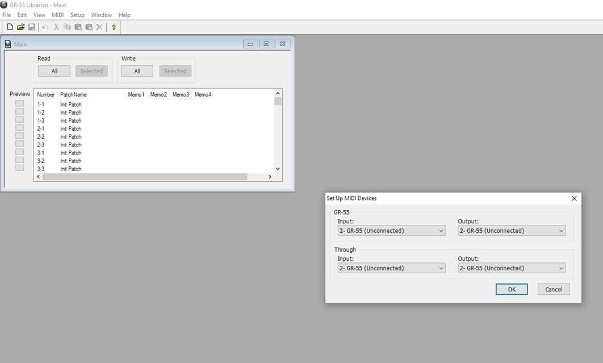Cancel the MIDI devices dialog
Screen dimensions: 603x363
[554, 290]
